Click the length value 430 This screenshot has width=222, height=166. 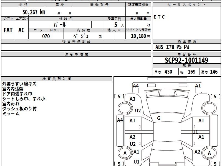tap(168, 72)
